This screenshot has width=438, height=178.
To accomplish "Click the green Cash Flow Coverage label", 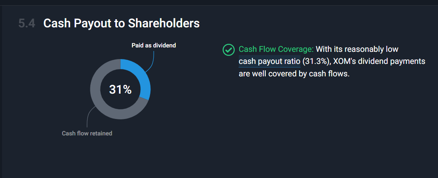I will click(276, 49).
